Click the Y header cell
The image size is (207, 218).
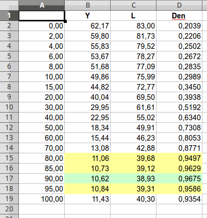point(88,16)
